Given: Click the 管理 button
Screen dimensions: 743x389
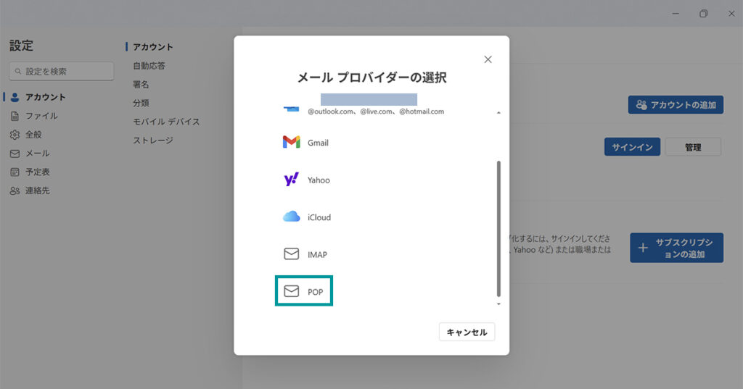Looking at the screenshot, I should tap(693, 147).
